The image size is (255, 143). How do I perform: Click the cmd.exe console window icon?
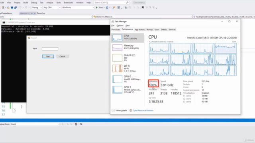tap(4, 23)
